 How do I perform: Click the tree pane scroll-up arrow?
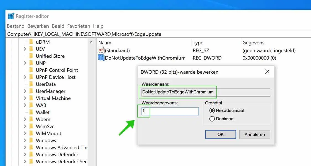91,42
